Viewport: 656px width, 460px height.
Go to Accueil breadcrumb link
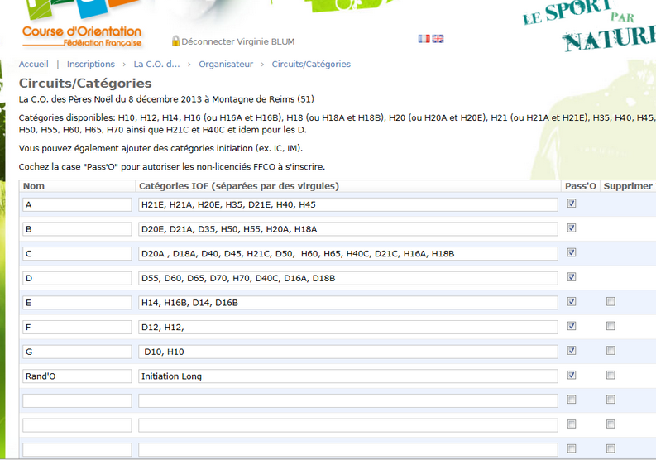pos(33,64)
